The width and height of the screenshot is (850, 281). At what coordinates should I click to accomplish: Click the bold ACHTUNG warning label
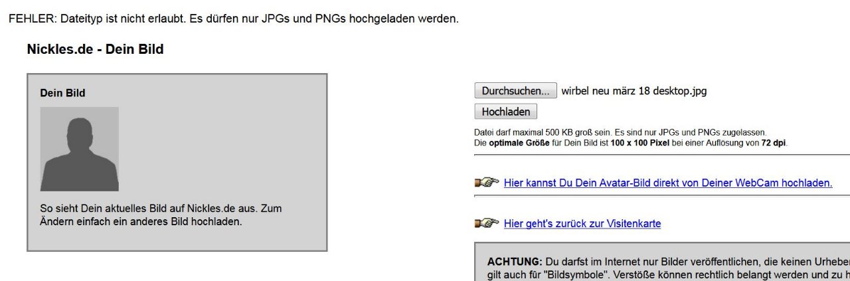pyautogui.click(x=515, y=262)
